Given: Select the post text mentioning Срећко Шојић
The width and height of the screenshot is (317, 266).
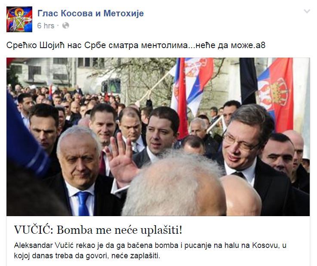Looking at the screenshot, I should pyautogui.click(x=135, y=45).
